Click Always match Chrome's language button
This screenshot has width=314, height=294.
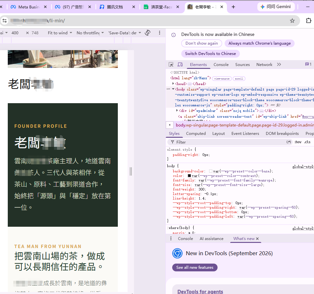pyautogui.click(x=259, y=43)
